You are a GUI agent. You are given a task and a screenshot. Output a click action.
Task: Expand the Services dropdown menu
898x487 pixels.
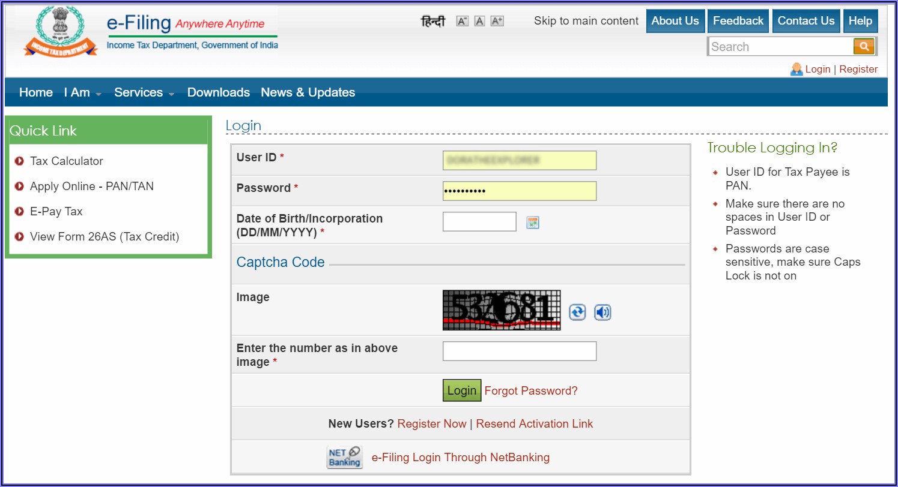144,92
